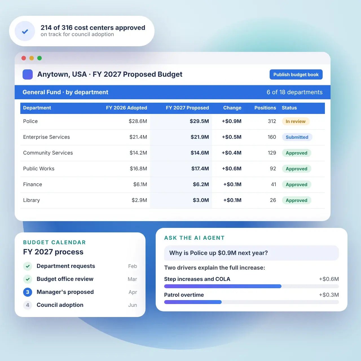Open Enterprise Services Submitted status badge
361x361 pixels.
coord(297,137)
